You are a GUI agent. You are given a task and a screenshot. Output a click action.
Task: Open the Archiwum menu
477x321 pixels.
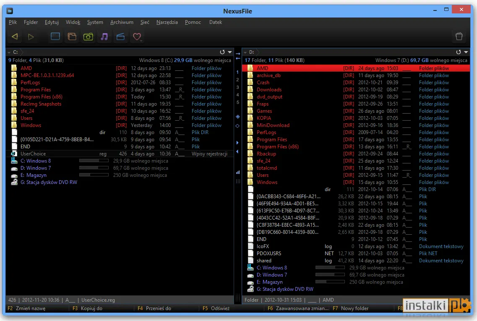pos(122,22)
